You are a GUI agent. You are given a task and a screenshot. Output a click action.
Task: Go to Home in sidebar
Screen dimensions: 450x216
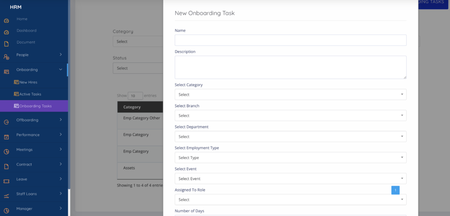click(22, 19)
